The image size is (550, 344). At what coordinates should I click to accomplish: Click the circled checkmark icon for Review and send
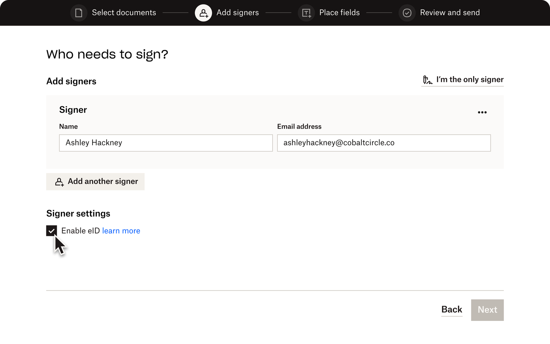point(407,13)
